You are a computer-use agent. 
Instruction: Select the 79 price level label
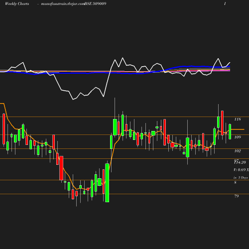237,196
